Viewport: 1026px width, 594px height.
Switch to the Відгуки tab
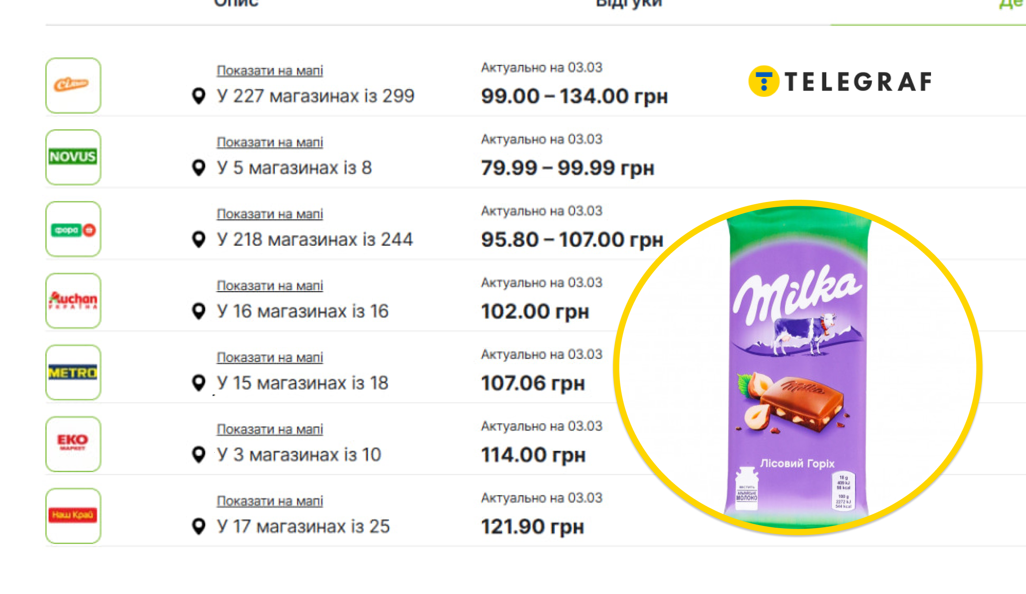[x=629, y=4]
